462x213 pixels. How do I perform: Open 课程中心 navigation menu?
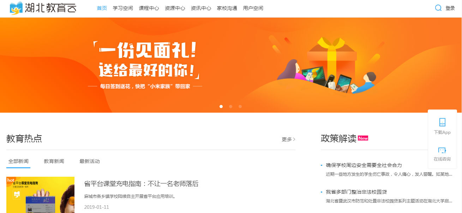(149, 8)
